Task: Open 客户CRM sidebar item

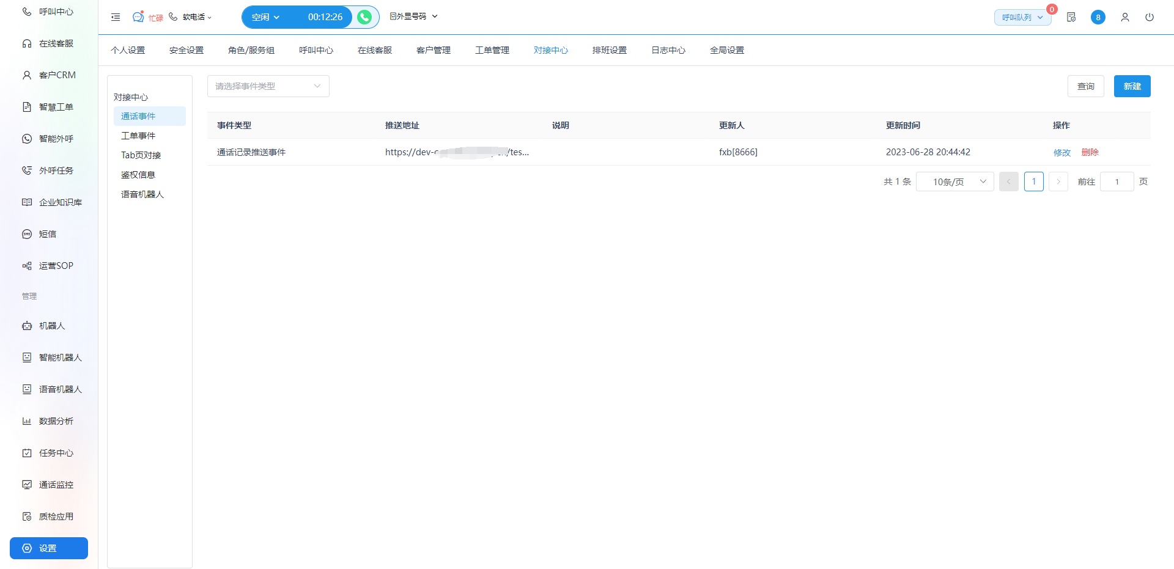Action: [x=49, y=75]
